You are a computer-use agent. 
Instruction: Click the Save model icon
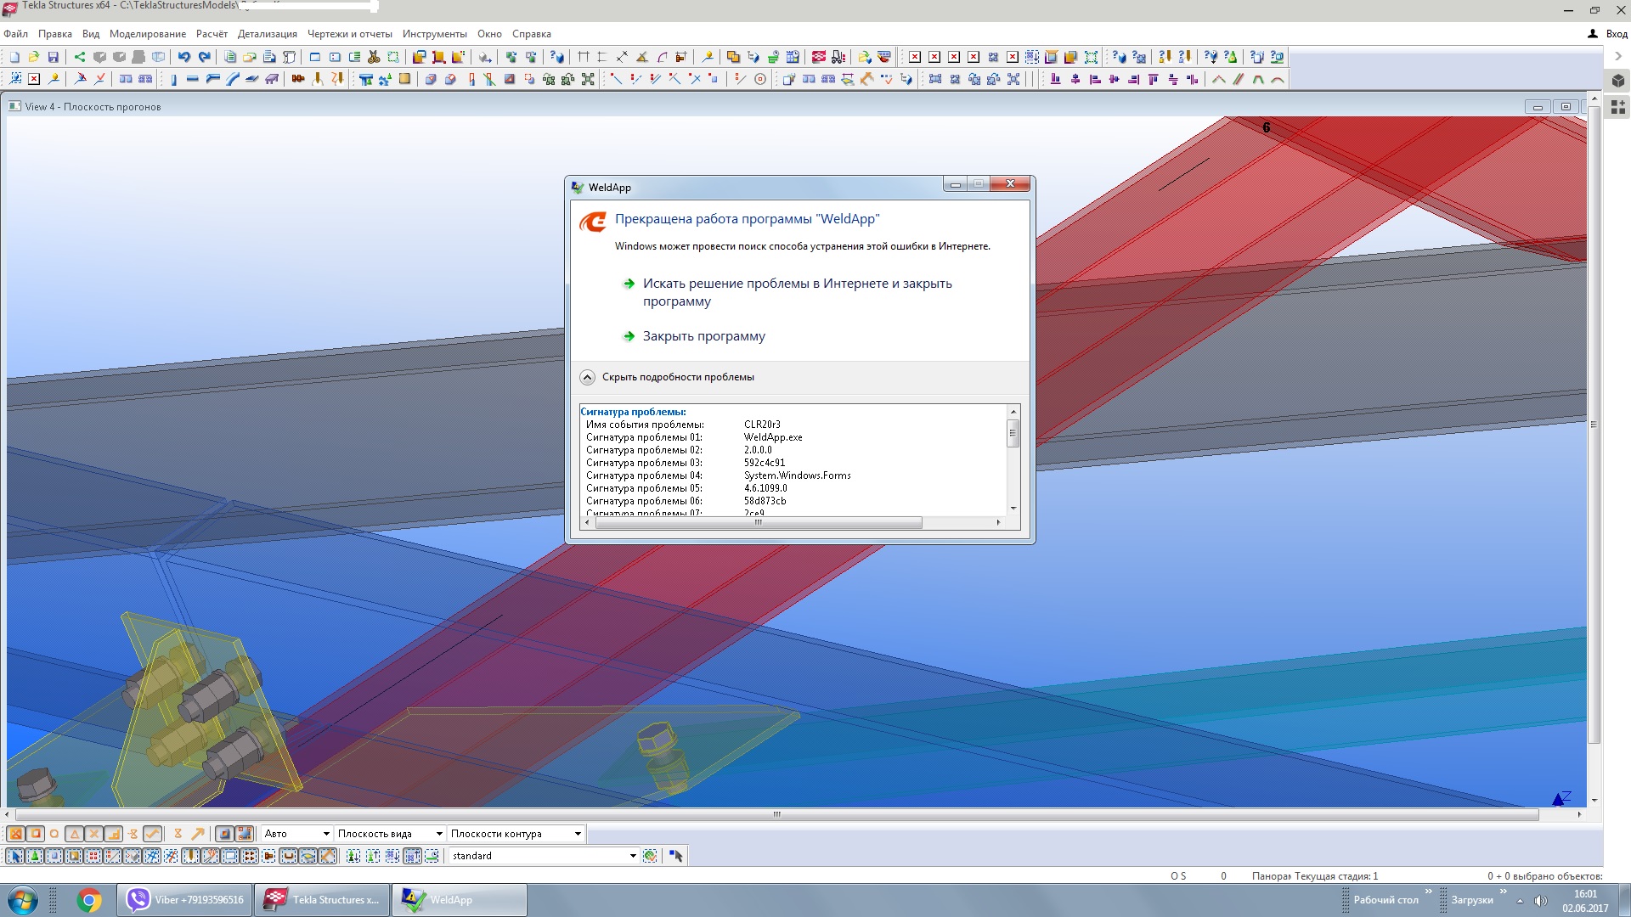tap(53, 57)
